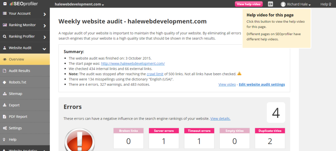Screen dimensions: 336x151
Task: Open the Edit website audit settings link
Action: [262, 84]
